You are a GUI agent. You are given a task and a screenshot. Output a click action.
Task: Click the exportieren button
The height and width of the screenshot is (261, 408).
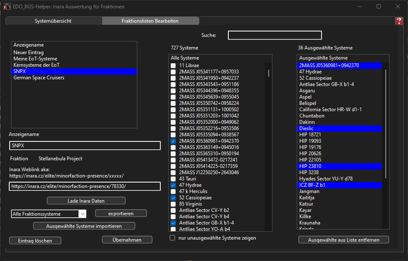coord(121,214)
